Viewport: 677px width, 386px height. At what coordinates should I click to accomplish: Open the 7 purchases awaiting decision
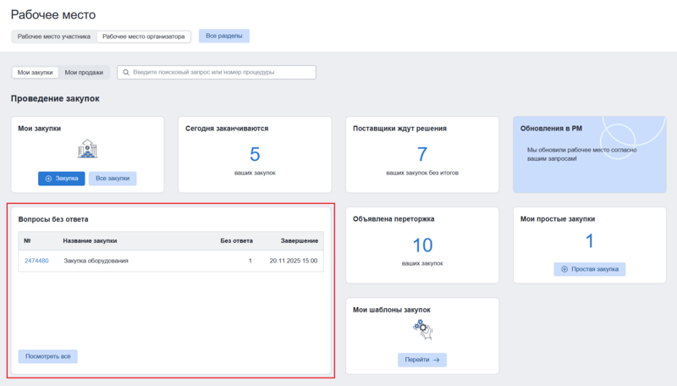tap(422, 154)
